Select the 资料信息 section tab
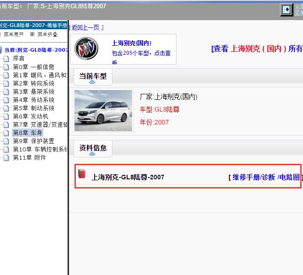Image resolution: width=303 pixels, height=275 pixels. [x=93, y=149]
